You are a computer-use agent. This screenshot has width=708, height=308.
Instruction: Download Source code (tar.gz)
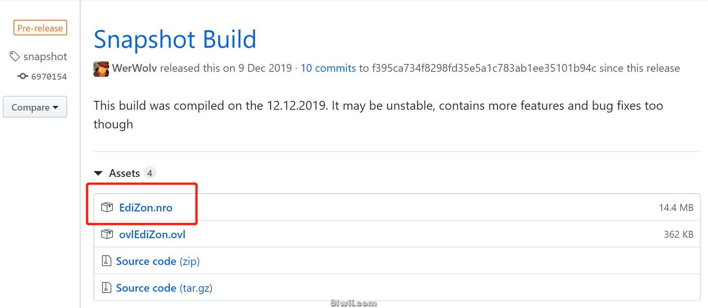click(164, 288)
